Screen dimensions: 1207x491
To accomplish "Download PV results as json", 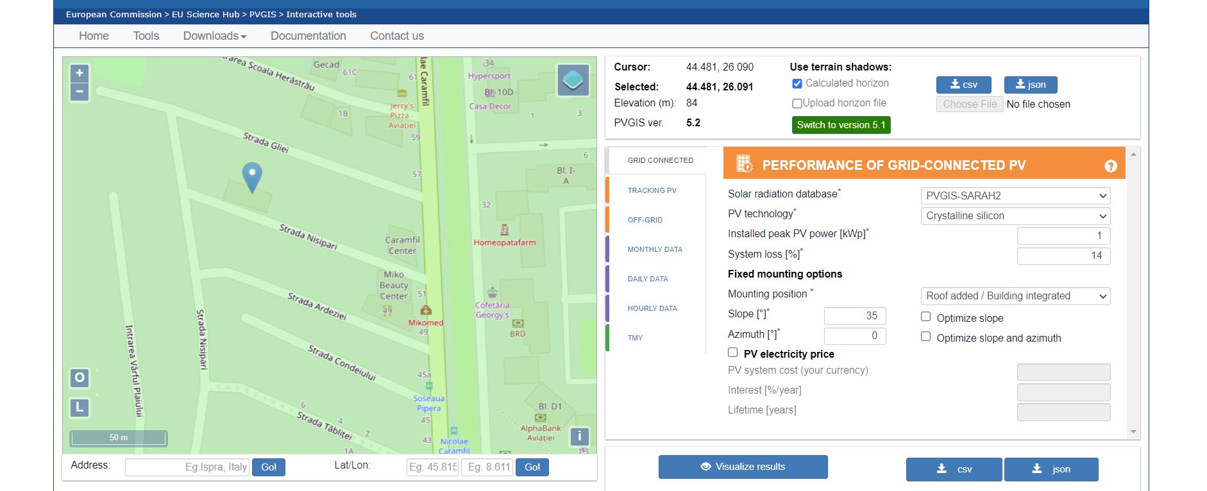I will (1051, 469).
